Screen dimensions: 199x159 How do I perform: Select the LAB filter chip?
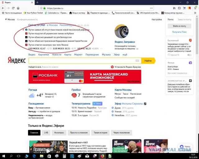(46, 132)
